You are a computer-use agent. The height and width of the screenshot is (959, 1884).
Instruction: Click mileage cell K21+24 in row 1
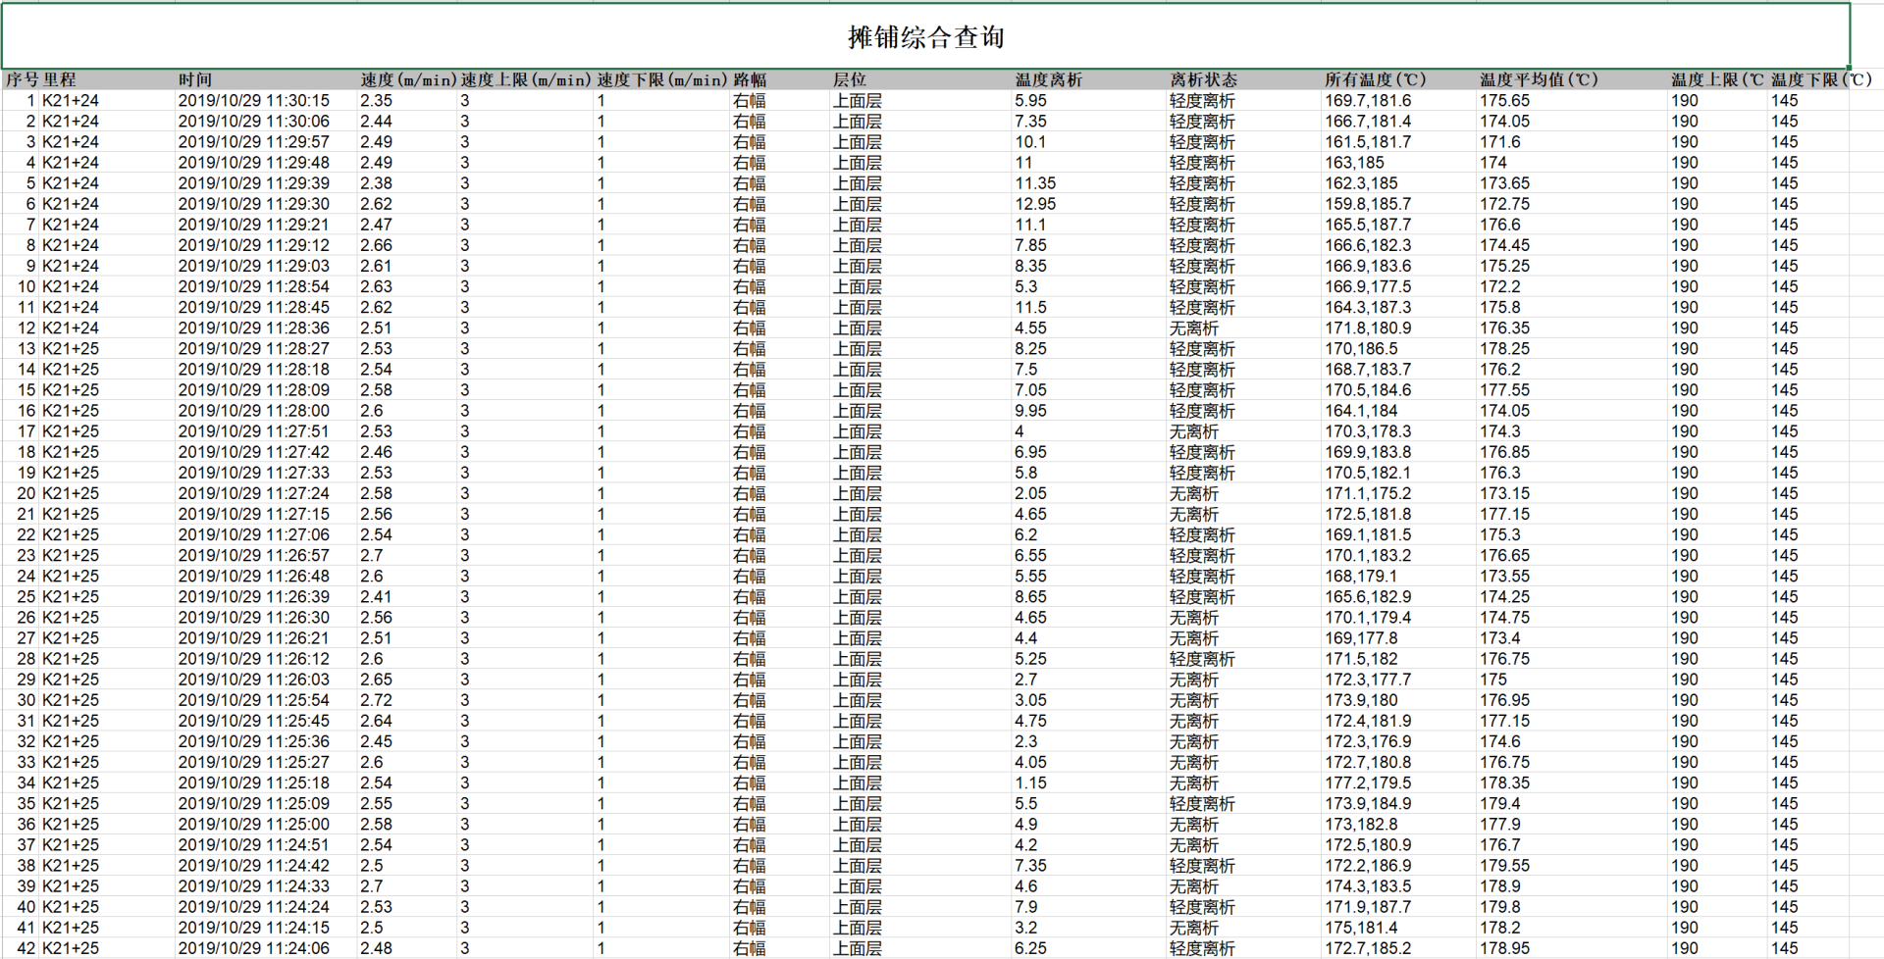[71, 100]
